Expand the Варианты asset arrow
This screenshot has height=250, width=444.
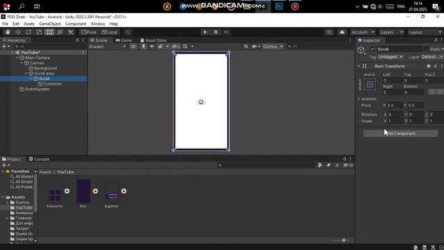pyautogui.click(x=67, y=191)
